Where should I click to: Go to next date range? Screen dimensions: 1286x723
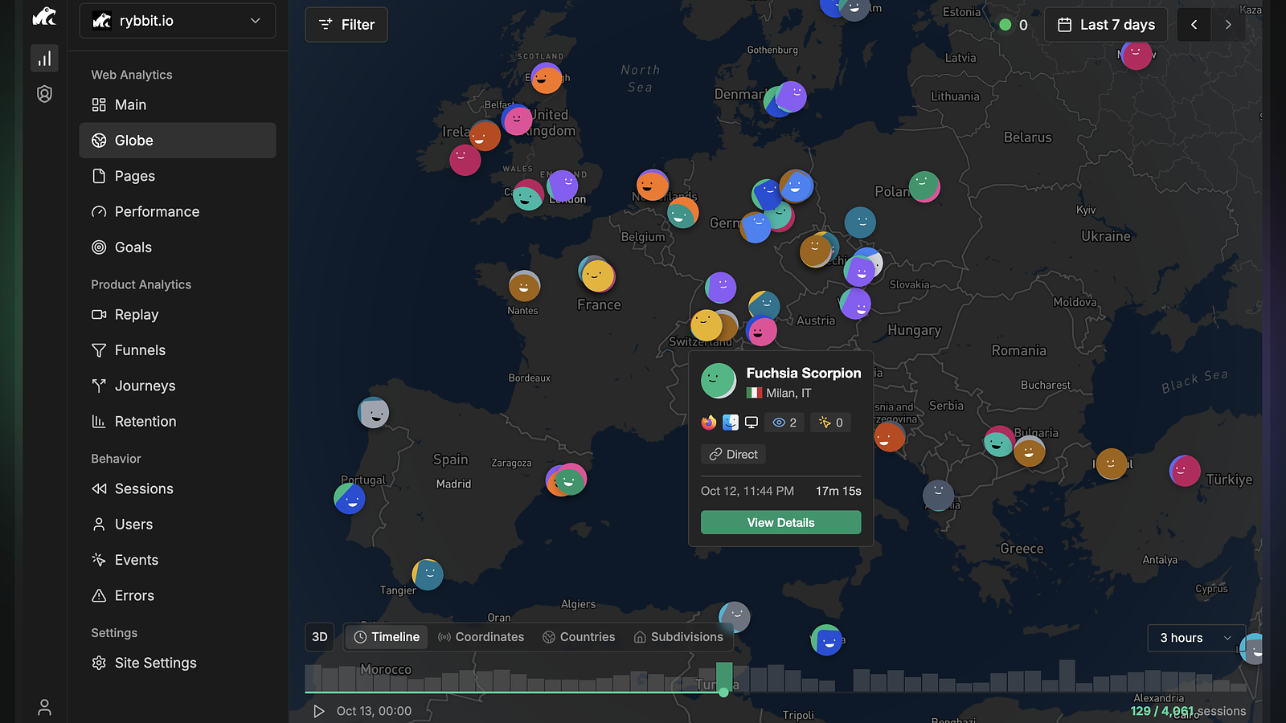[1228, 25]
